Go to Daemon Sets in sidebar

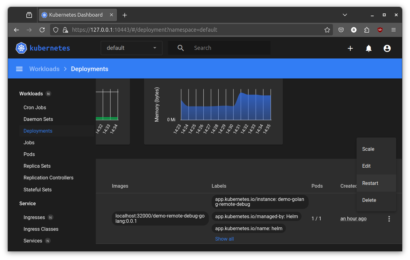click(38, 119)
